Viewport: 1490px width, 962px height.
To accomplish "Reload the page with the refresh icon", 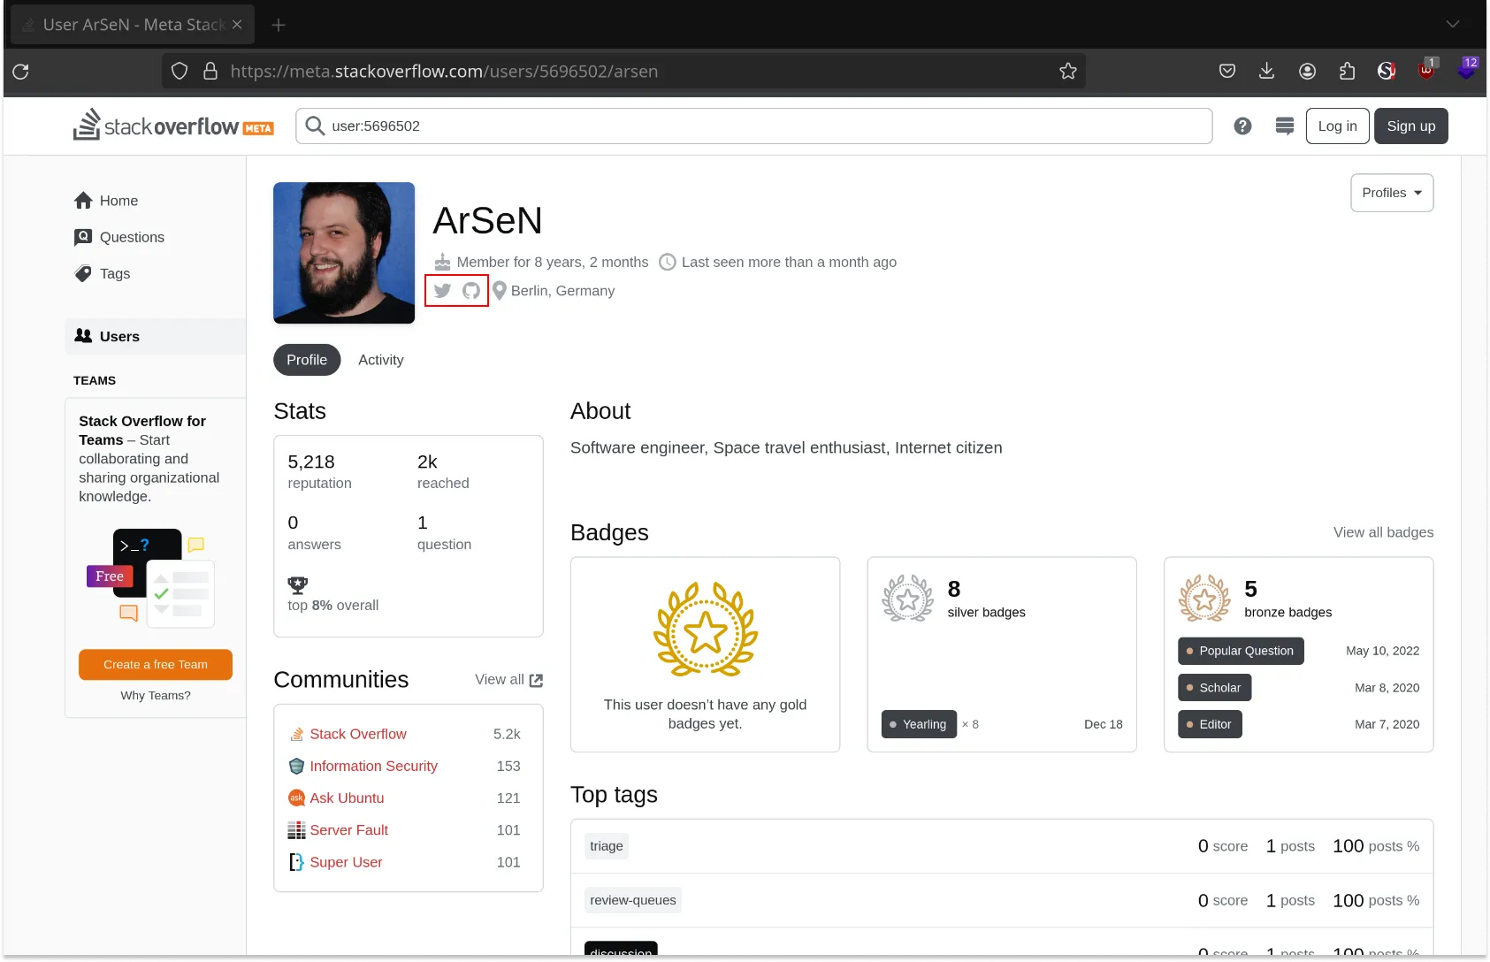I will (21, 72).
